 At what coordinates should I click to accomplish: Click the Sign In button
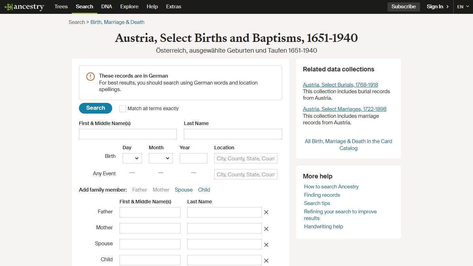[438, 7]
